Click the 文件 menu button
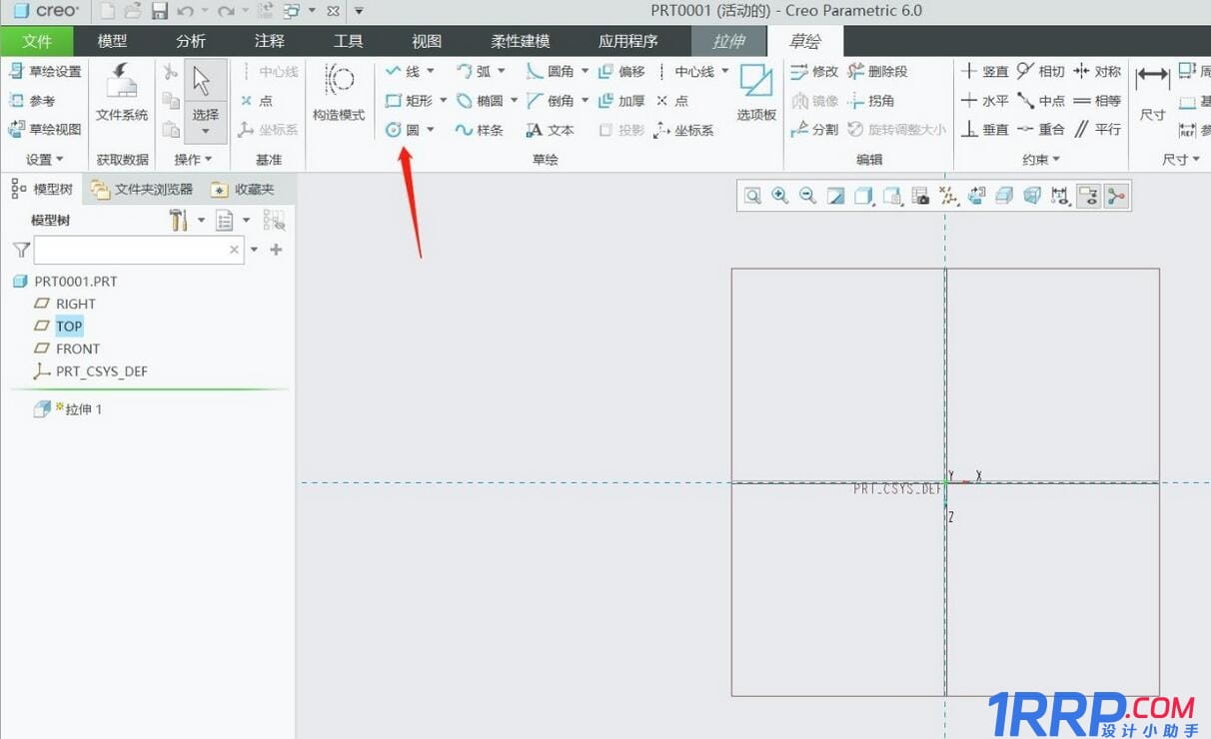 (x=37, y=41)
